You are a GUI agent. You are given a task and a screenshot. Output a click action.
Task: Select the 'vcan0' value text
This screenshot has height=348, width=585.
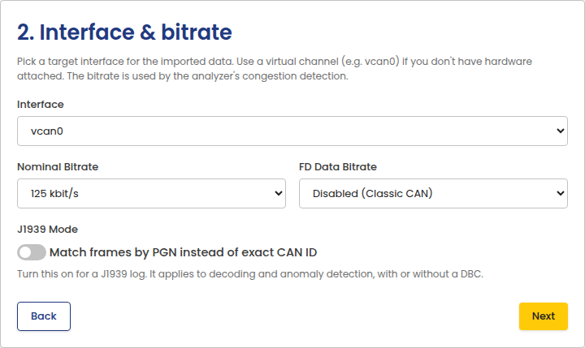47,131
